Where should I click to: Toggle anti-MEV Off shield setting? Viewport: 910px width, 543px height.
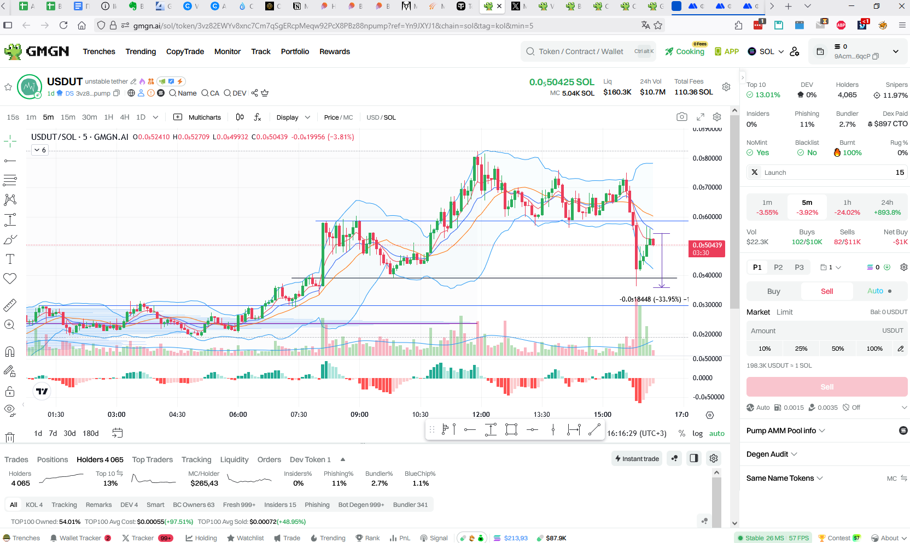[x=851, y=408]
